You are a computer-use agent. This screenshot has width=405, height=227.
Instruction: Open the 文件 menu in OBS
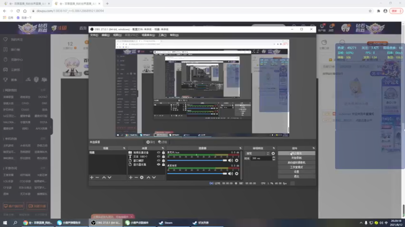[x=94, y=35]
